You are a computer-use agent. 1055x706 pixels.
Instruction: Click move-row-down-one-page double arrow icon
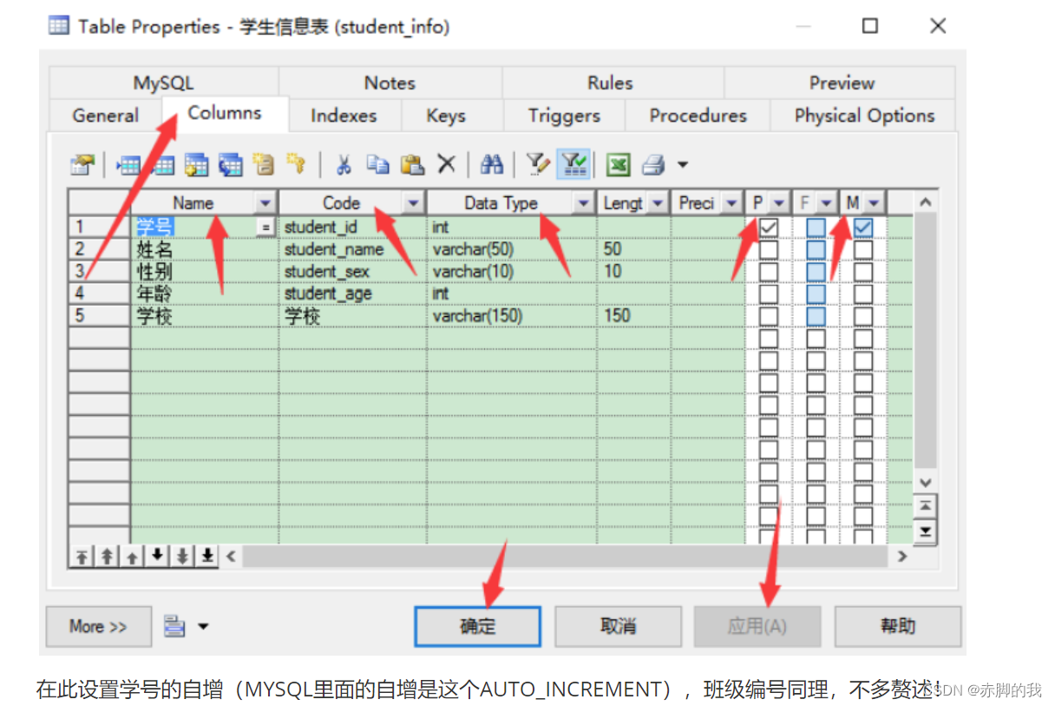click(x=182, y=556)
